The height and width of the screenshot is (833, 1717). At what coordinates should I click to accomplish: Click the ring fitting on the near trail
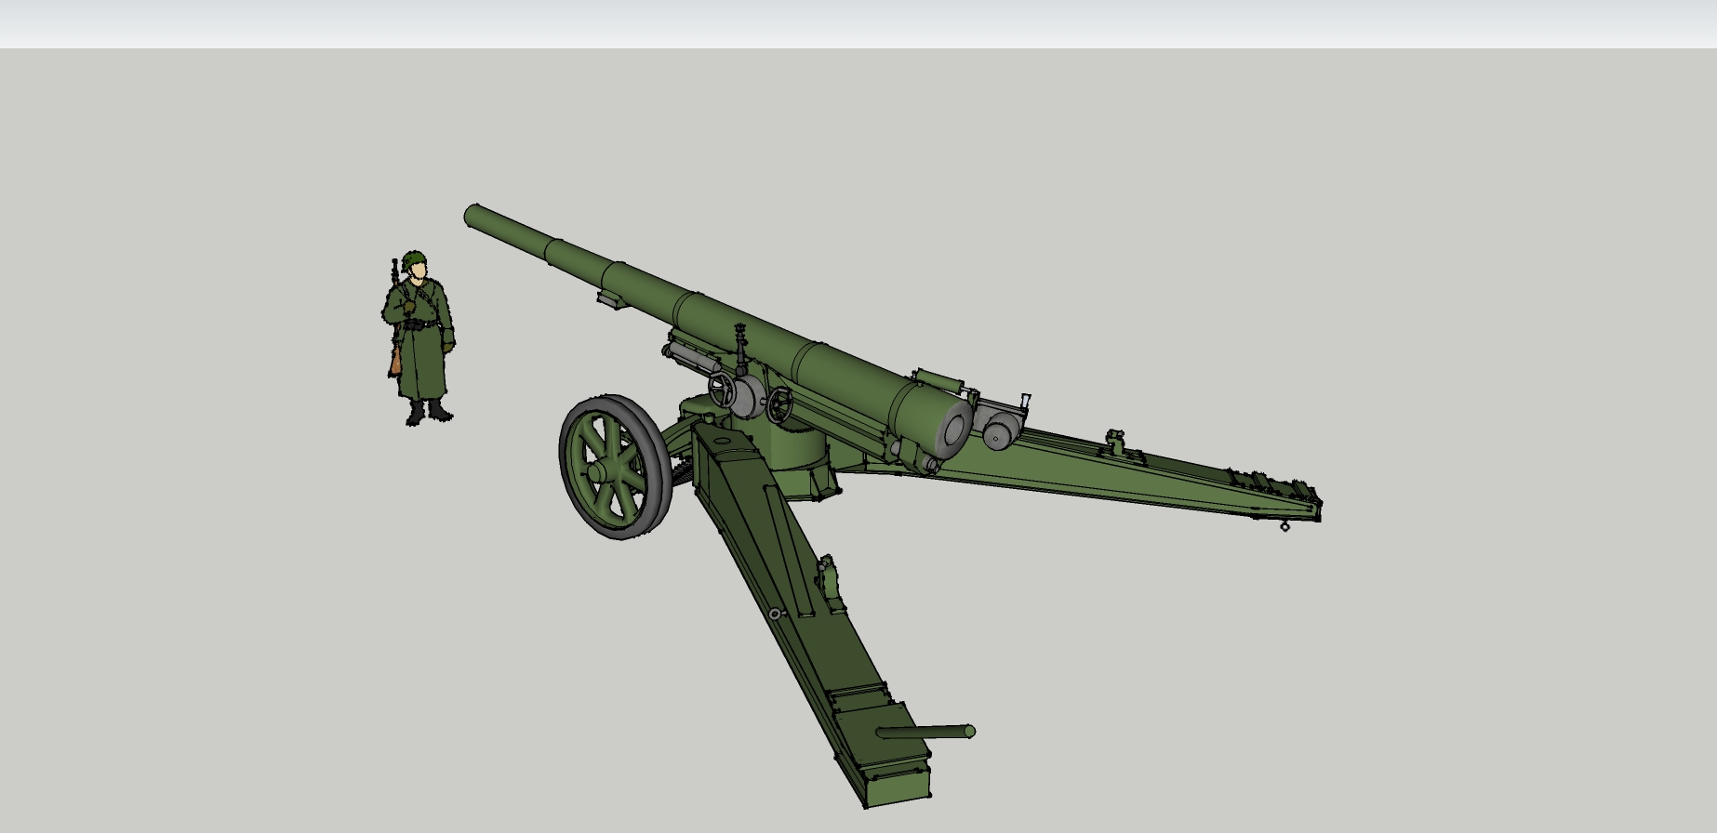(x=775, y=615)
